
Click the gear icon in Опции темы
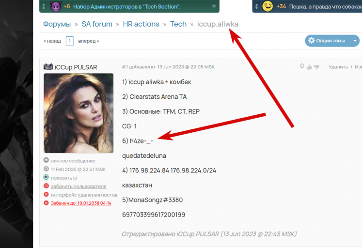[312, 40]
